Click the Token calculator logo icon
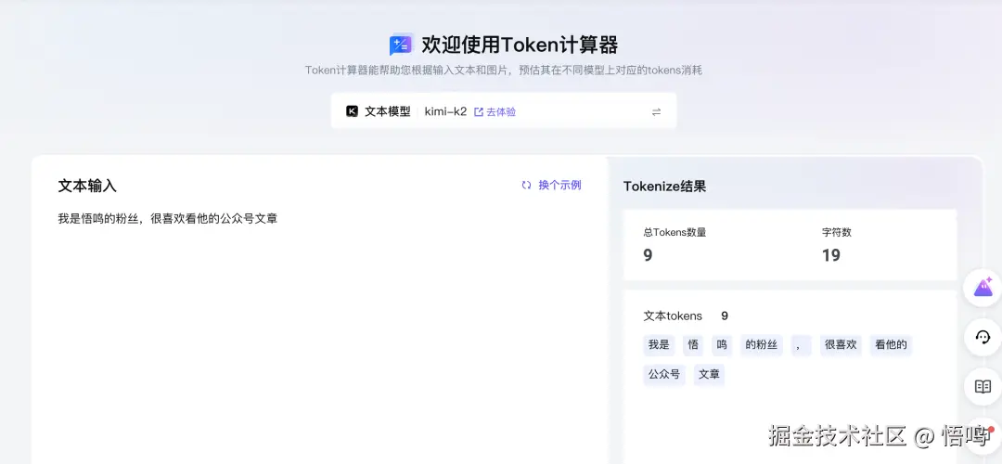 [x=402, y=45]
